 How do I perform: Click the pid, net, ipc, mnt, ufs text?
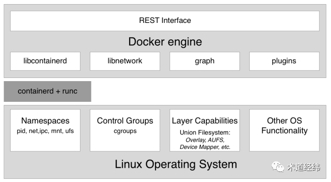click(x=45, y=131)
